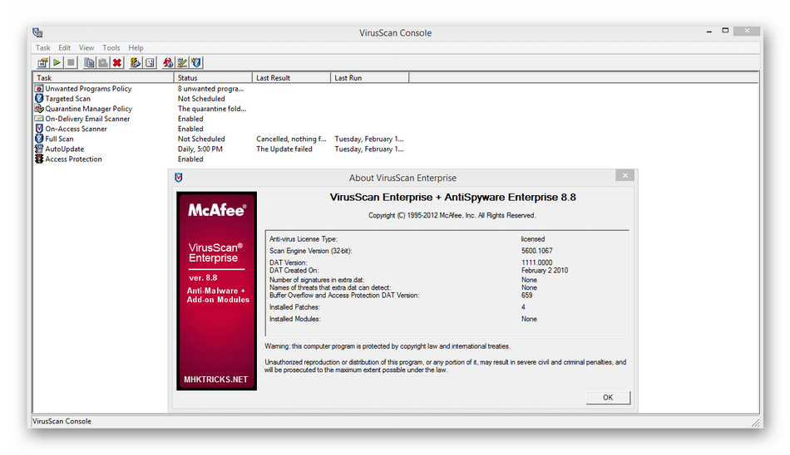This screenshot has height=455, width=790.
Task: Select the On-Access Scanner task name
Action: [76, 129]
